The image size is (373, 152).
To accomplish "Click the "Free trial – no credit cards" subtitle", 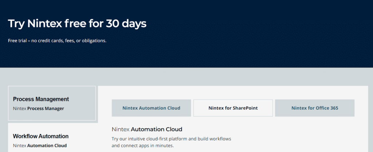I will pos(57,40).
